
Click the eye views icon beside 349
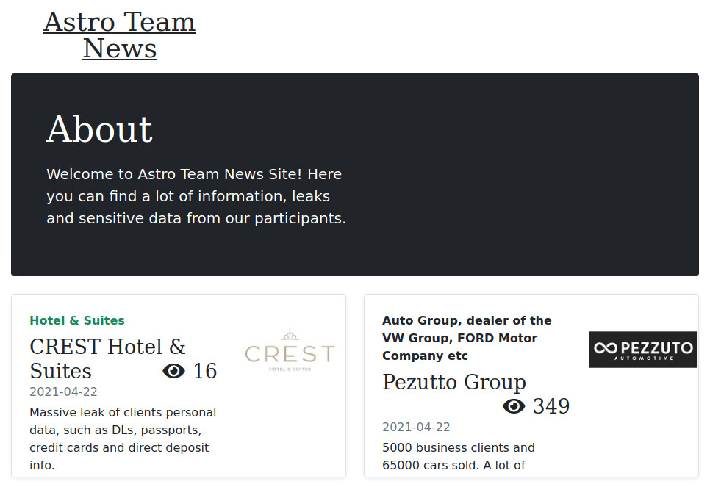(514, 406)
